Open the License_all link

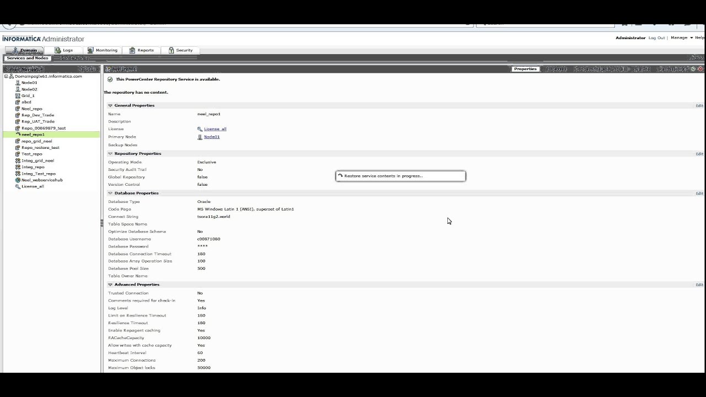click(215, 129)
